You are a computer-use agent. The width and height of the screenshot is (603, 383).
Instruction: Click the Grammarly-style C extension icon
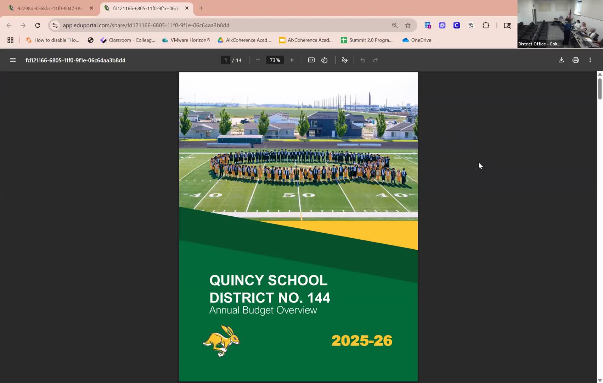456,25
